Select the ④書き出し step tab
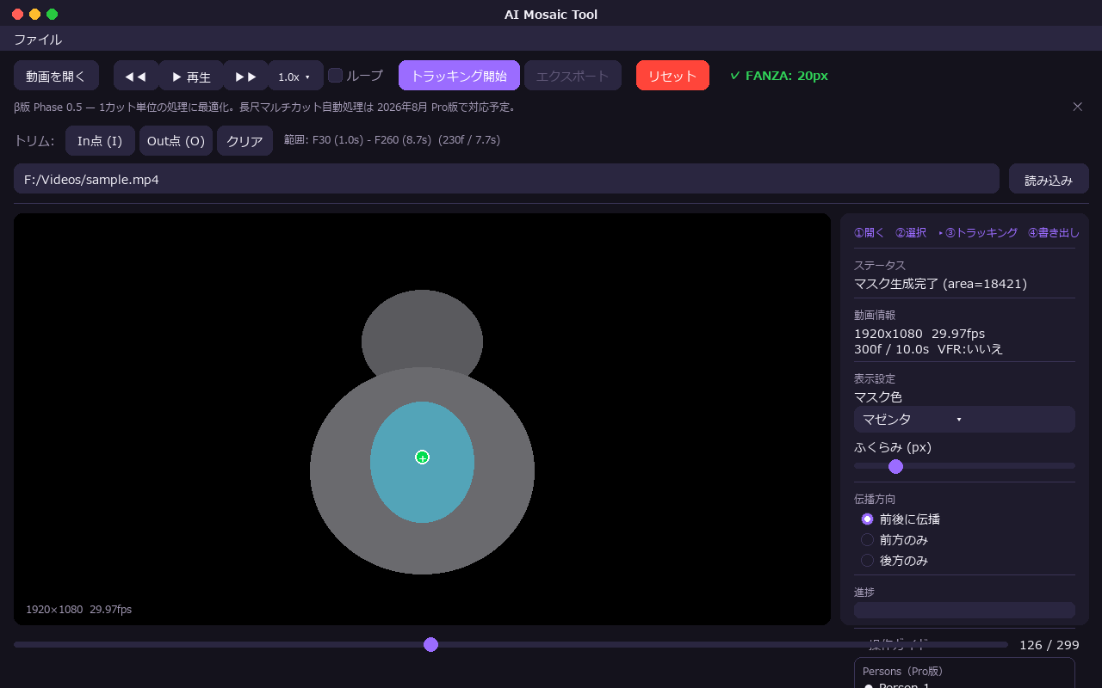This screenshot has height=688, width=1102. pyautogui.click(x=1054, y=233)
